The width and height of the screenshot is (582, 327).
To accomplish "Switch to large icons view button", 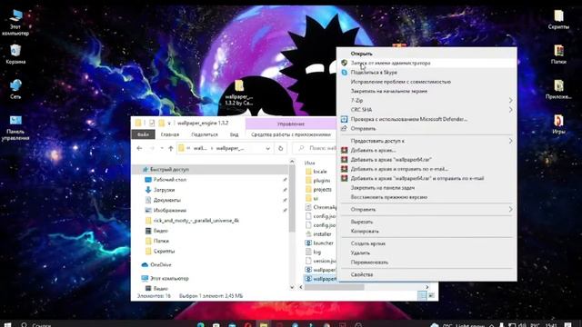I will coord(431,295).
